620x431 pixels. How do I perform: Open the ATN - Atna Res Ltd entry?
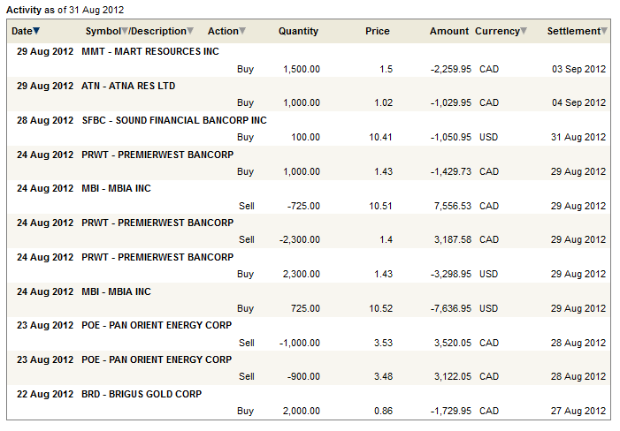128,86
